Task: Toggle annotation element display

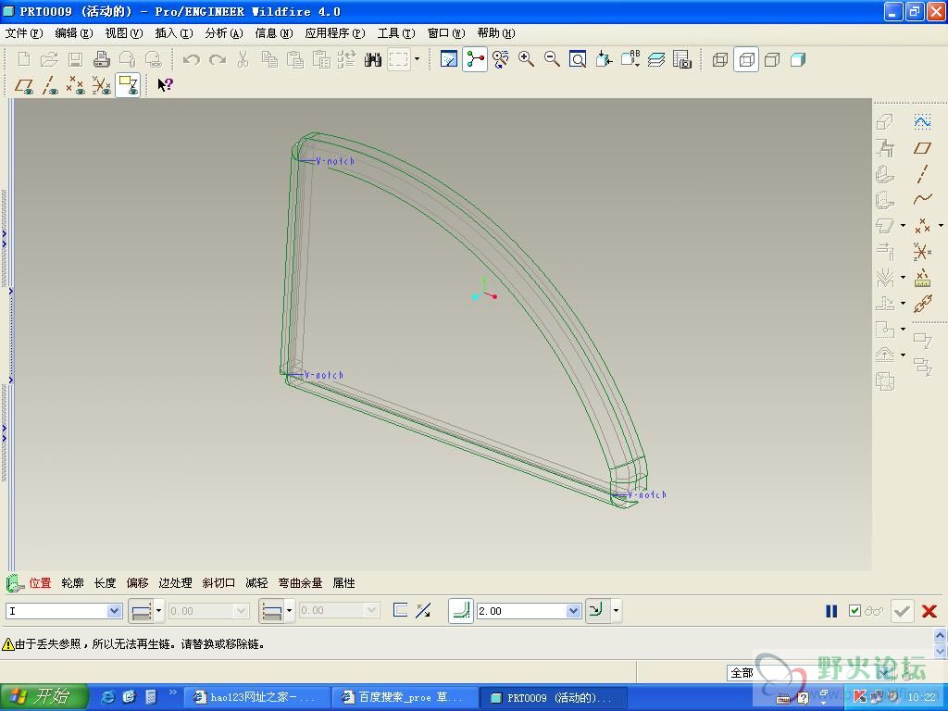Action: 128,85
